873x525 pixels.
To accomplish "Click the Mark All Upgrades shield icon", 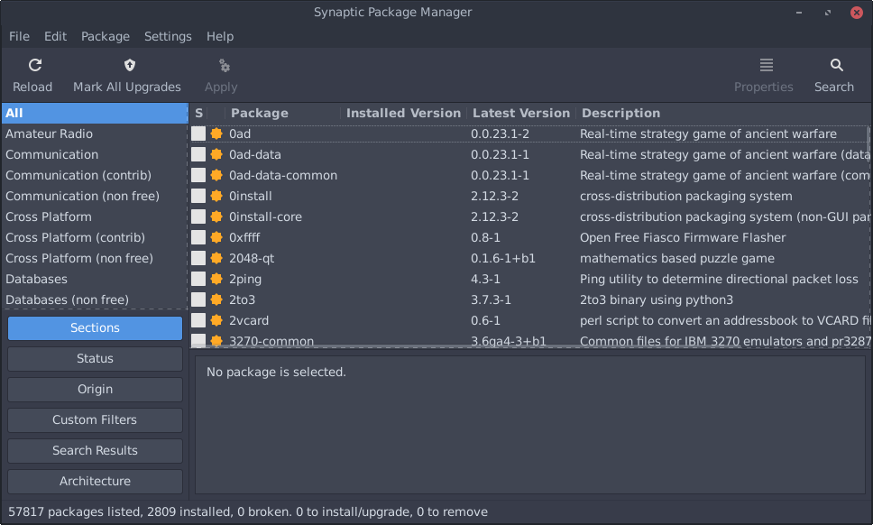I will 129,65.
